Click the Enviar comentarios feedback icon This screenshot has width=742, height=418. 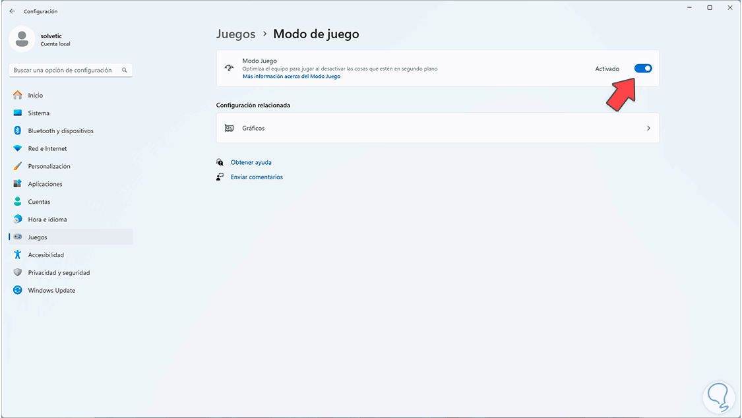pyautogui.click(x=220, y=177)
